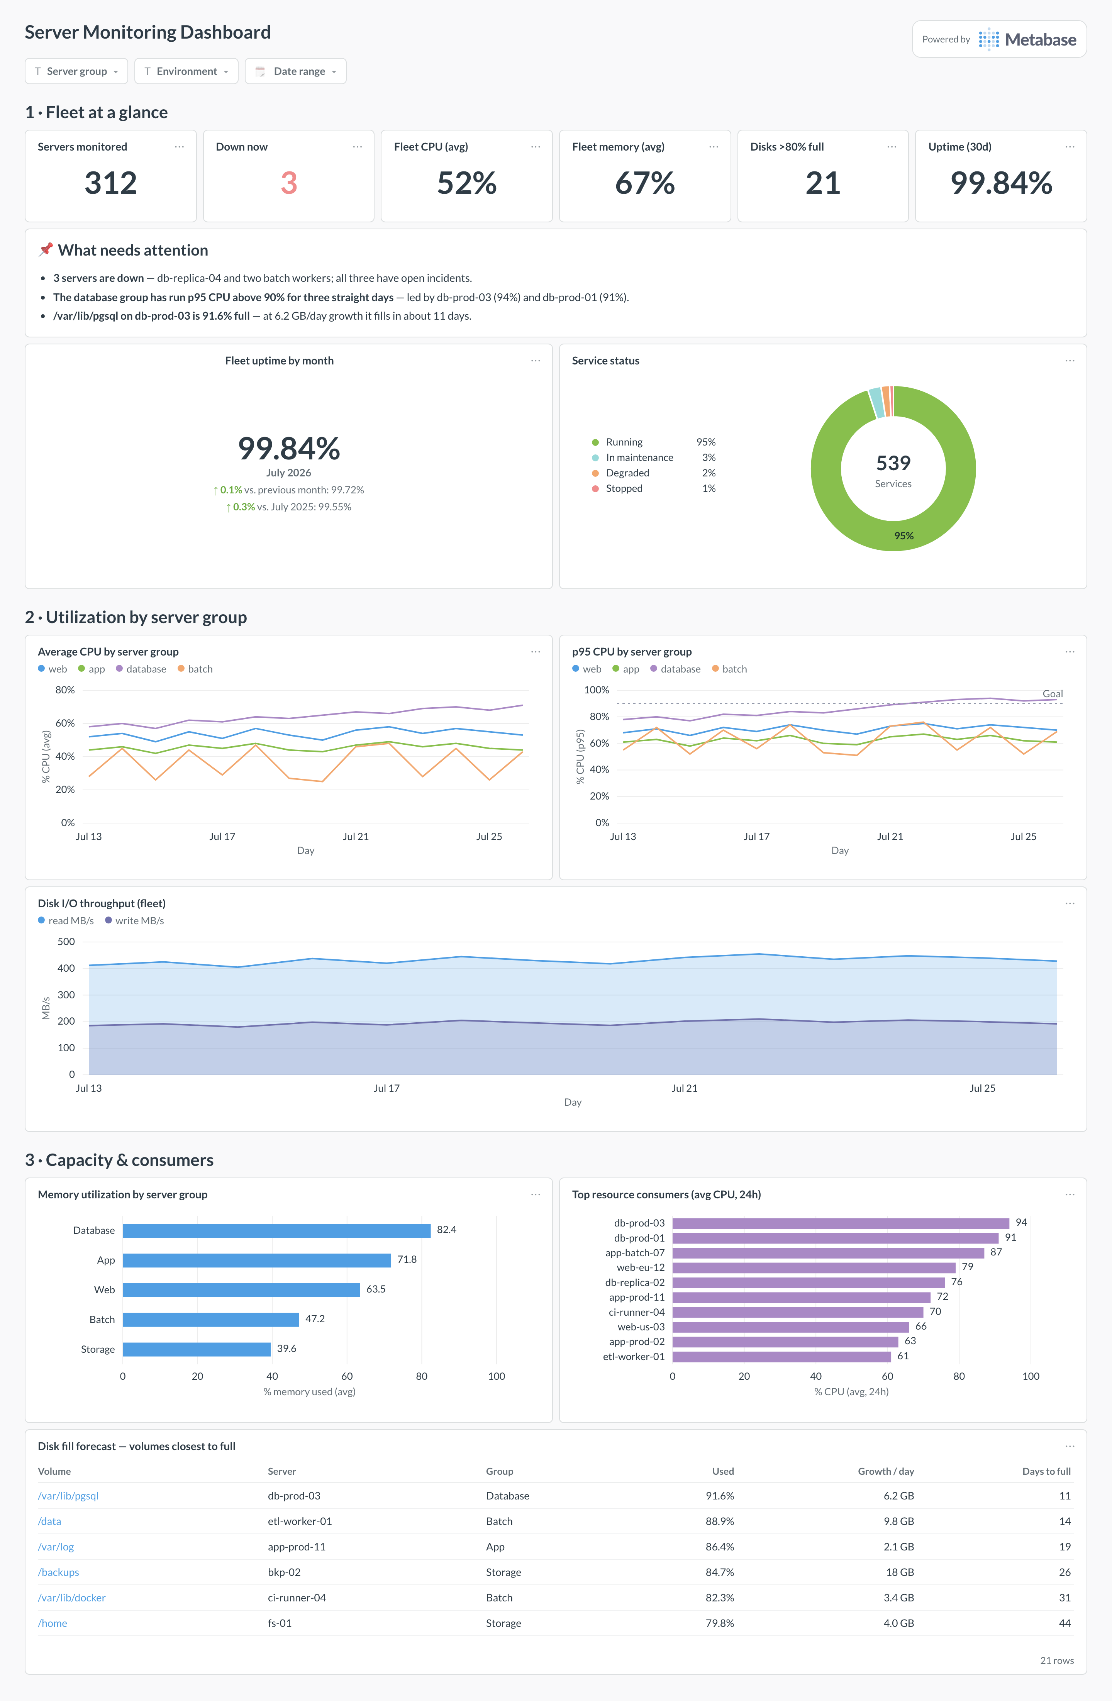Viewport: 1112px width, 1701px height.
Task: Open the Top resource consumers ellipsis menu
Action: coord(1070,1194)
